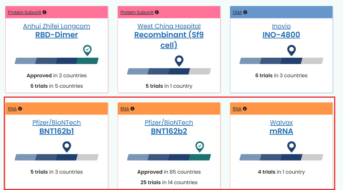The width and height of the screenshot is (343, 190).
Task: Click the Recombinant (Sf9 cell) progress bar
Action: tap(169, 71)
